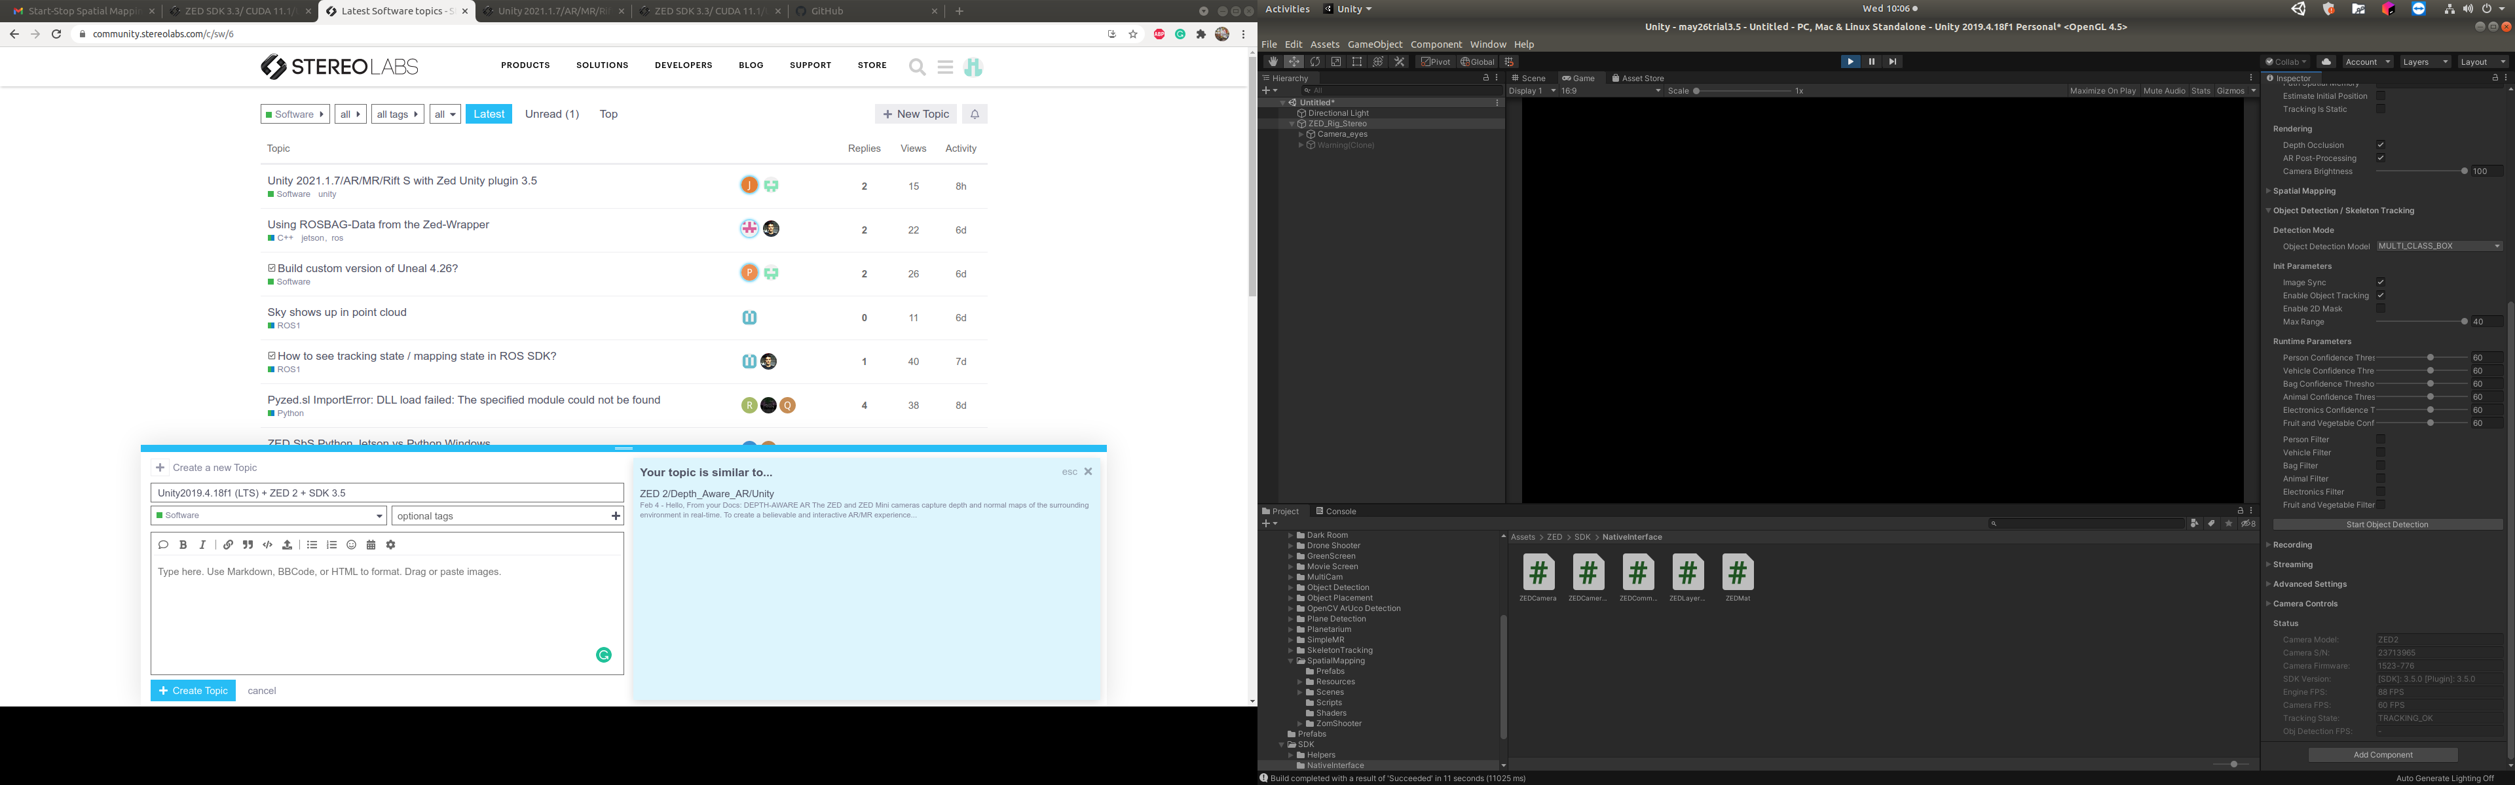
Task: Toggle the Depth Occlusion checkbox
Action: [2380, 145]
